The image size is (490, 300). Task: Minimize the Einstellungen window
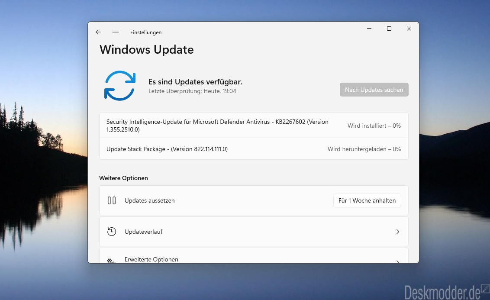point(369,29)
